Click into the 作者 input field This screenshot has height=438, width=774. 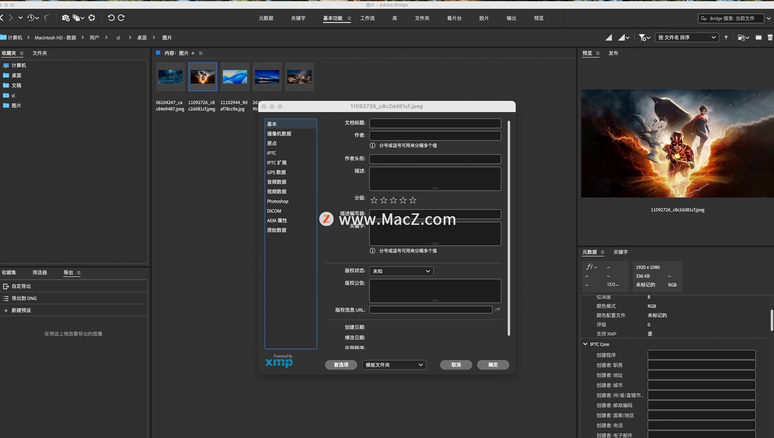point(435,136)
